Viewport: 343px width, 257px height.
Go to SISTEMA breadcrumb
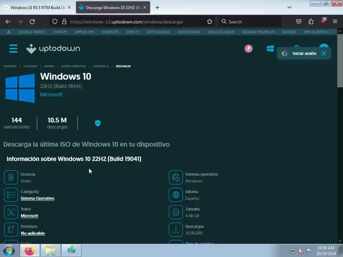[x=49, y=66]
